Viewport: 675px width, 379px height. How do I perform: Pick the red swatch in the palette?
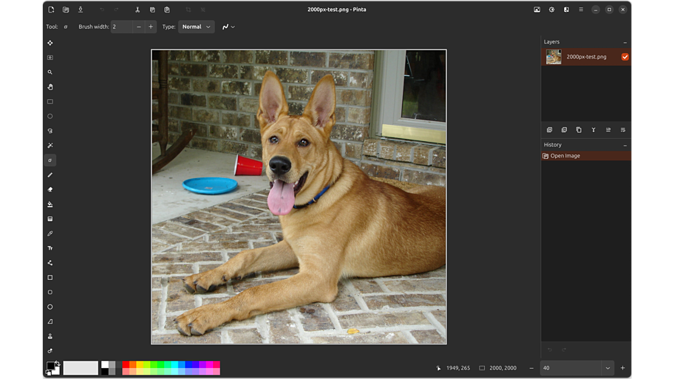(125, 365)
